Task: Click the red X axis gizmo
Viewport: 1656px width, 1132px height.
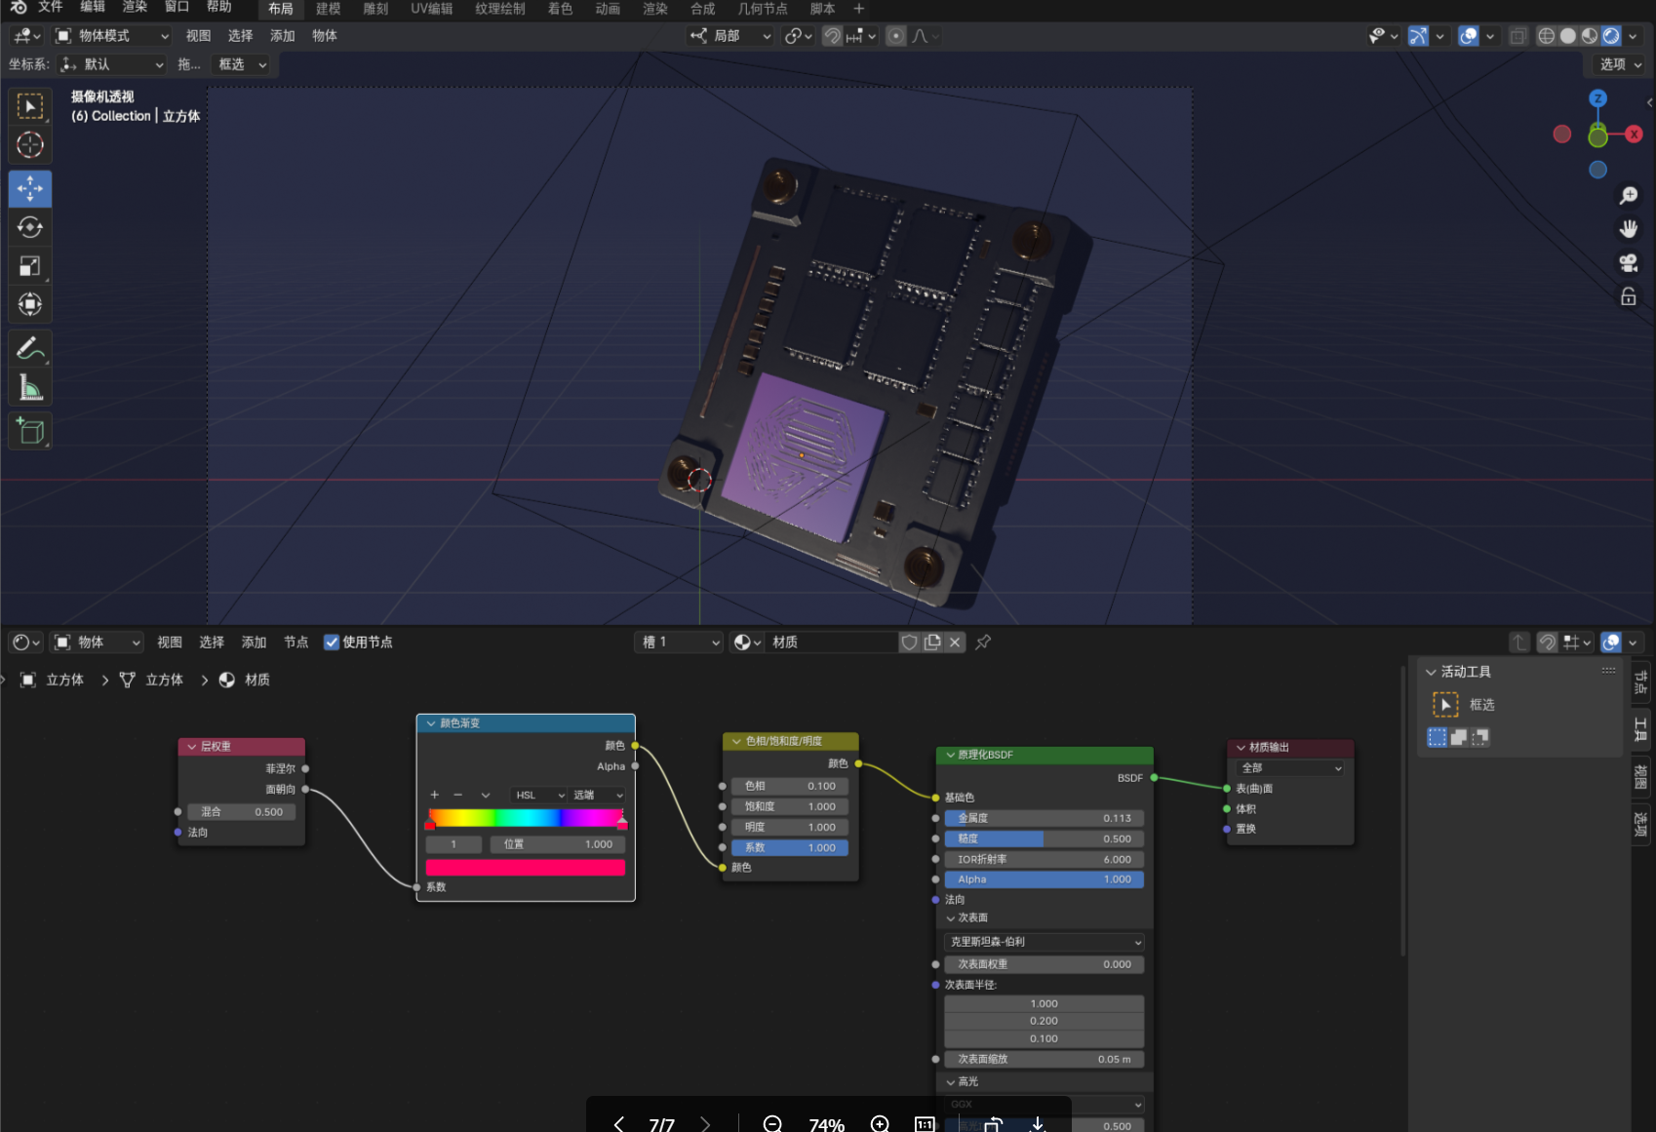Action: click(x=1635, y=134)
